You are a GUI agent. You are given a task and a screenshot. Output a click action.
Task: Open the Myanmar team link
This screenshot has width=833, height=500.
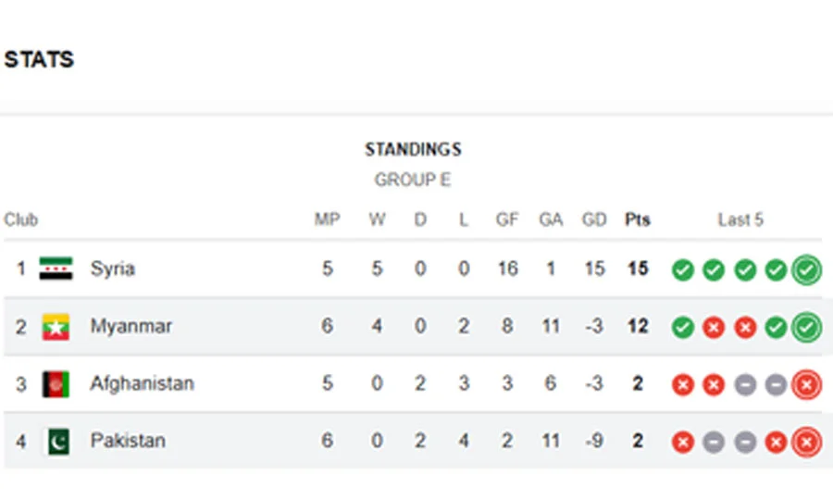coord(131,327)
